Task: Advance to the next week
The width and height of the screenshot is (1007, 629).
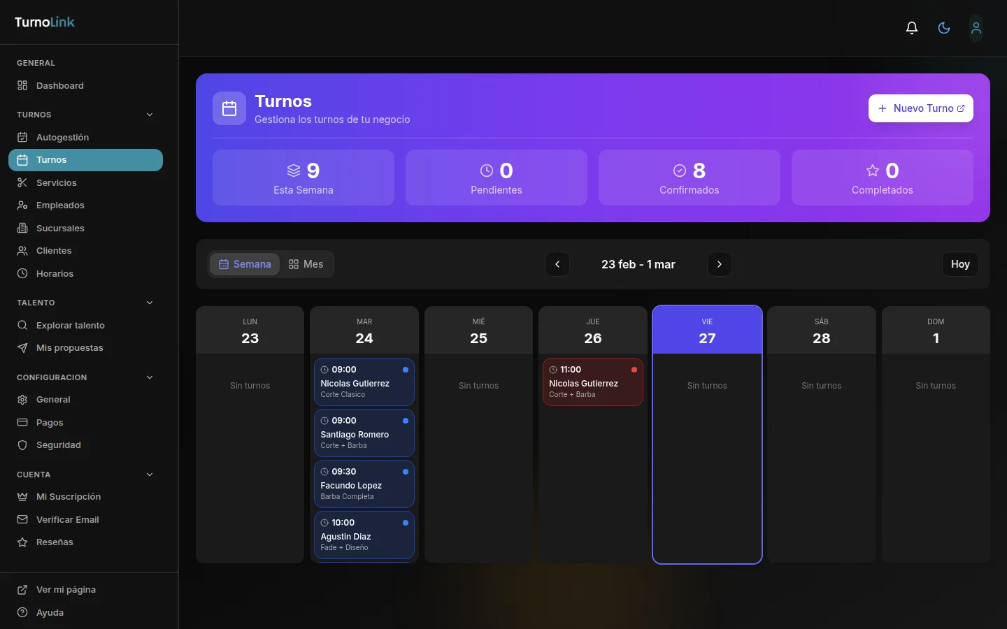Action: pyautogui.click(x=719, y=264)
